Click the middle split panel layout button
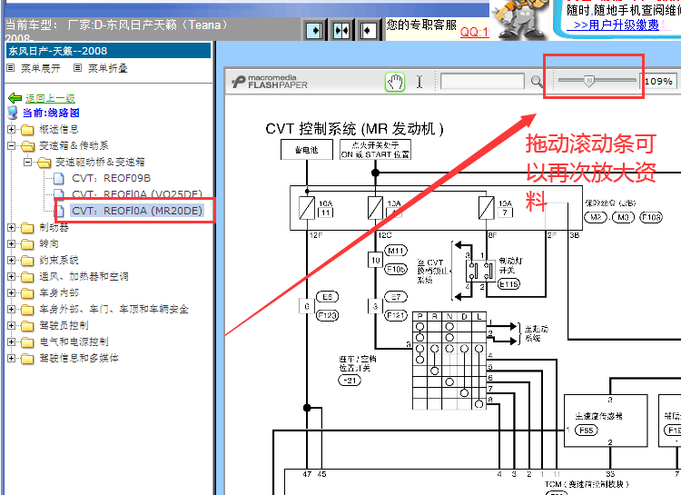The height and width of the screenshot is (495, 681). coord(340,31)
